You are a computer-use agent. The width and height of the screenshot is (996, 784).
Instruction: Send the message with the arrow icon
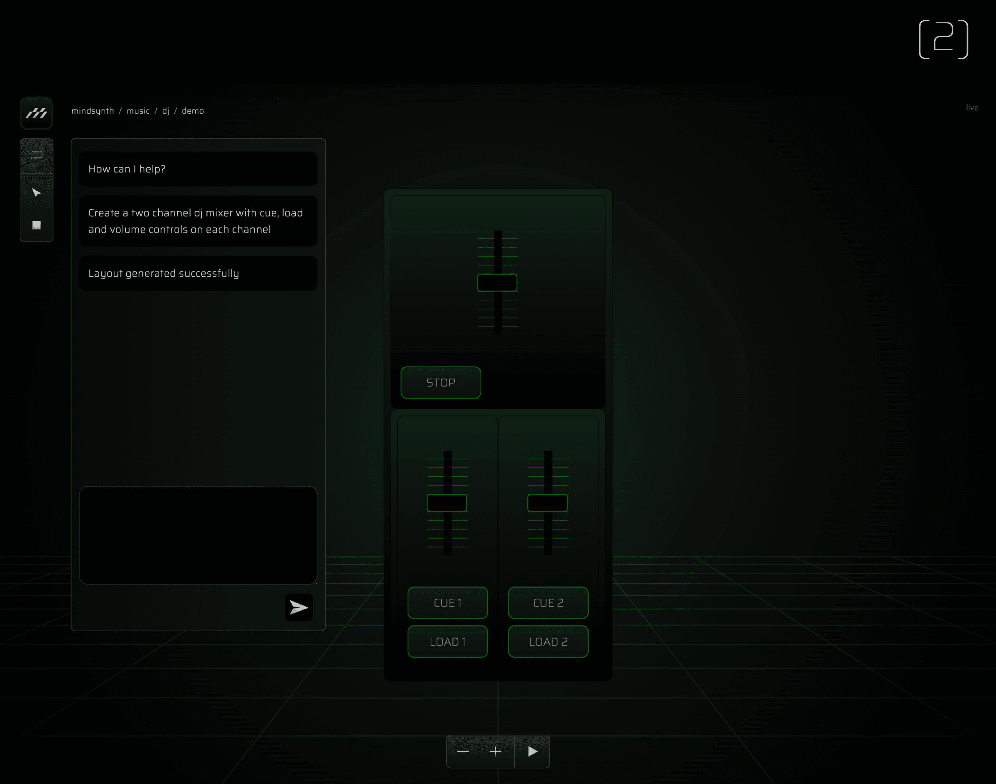(x=299, y=607)
